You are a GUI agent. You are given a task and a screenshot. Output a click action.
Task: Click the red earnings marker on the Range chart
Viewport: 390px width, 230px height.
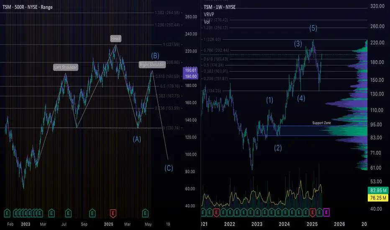(113, 213)
